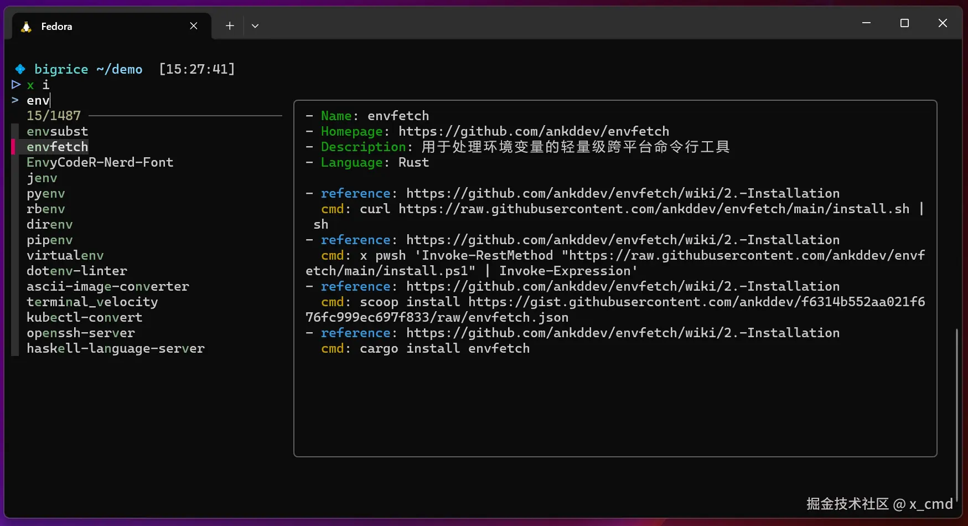
Task: Open the wiki link above the scoop command
Action: click(623, 286)
